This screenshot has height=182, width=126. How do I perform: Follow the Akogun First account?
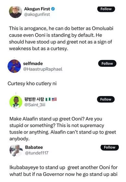pyautogui.click(x=106, y=9)
